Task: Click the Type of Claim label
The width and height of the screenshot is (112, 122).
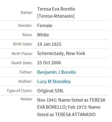Action: pyautogui.click(x=20, y=91)
